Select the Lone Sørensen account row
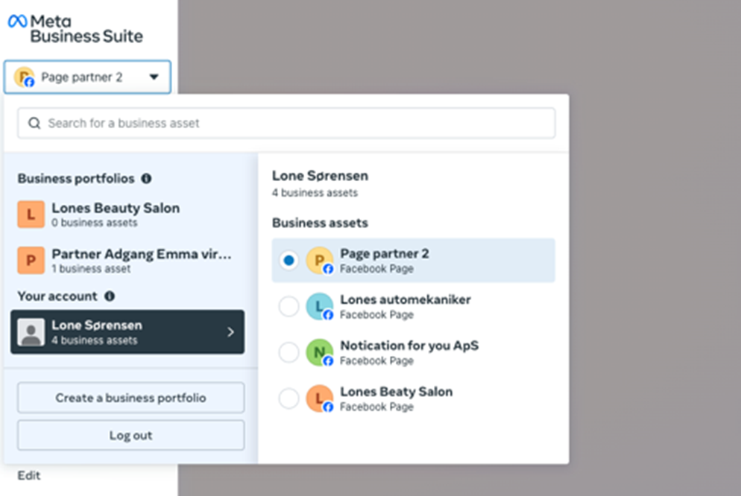 [127, 331]
